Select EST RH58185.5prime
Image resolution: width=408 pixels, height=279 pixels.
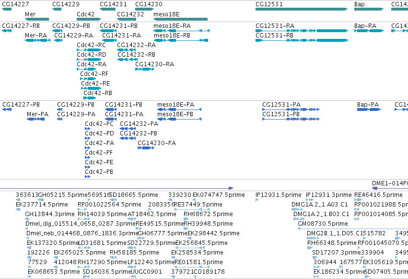click(134, 253)
